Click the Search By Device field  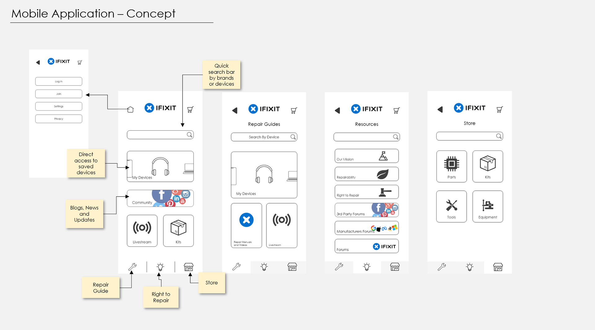[264, 137]
